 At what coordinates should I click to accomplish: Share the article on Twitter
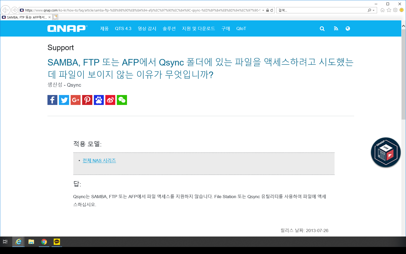coord(64,100)
